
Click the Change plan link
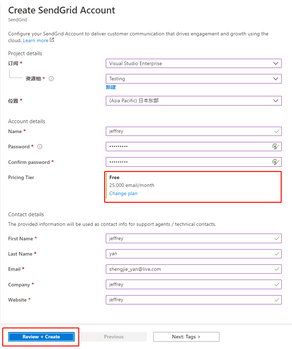point(123,193)
